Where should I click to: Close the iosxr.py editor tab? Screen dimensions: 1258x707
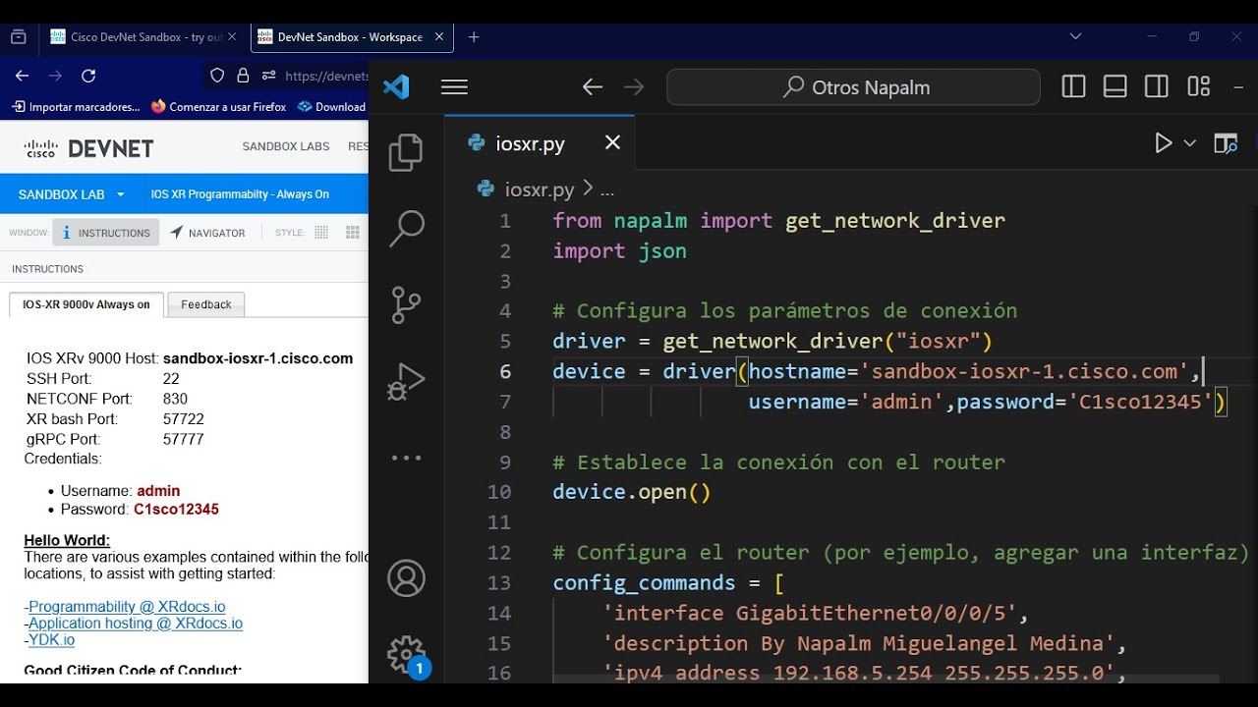click(x=612, y=143)
